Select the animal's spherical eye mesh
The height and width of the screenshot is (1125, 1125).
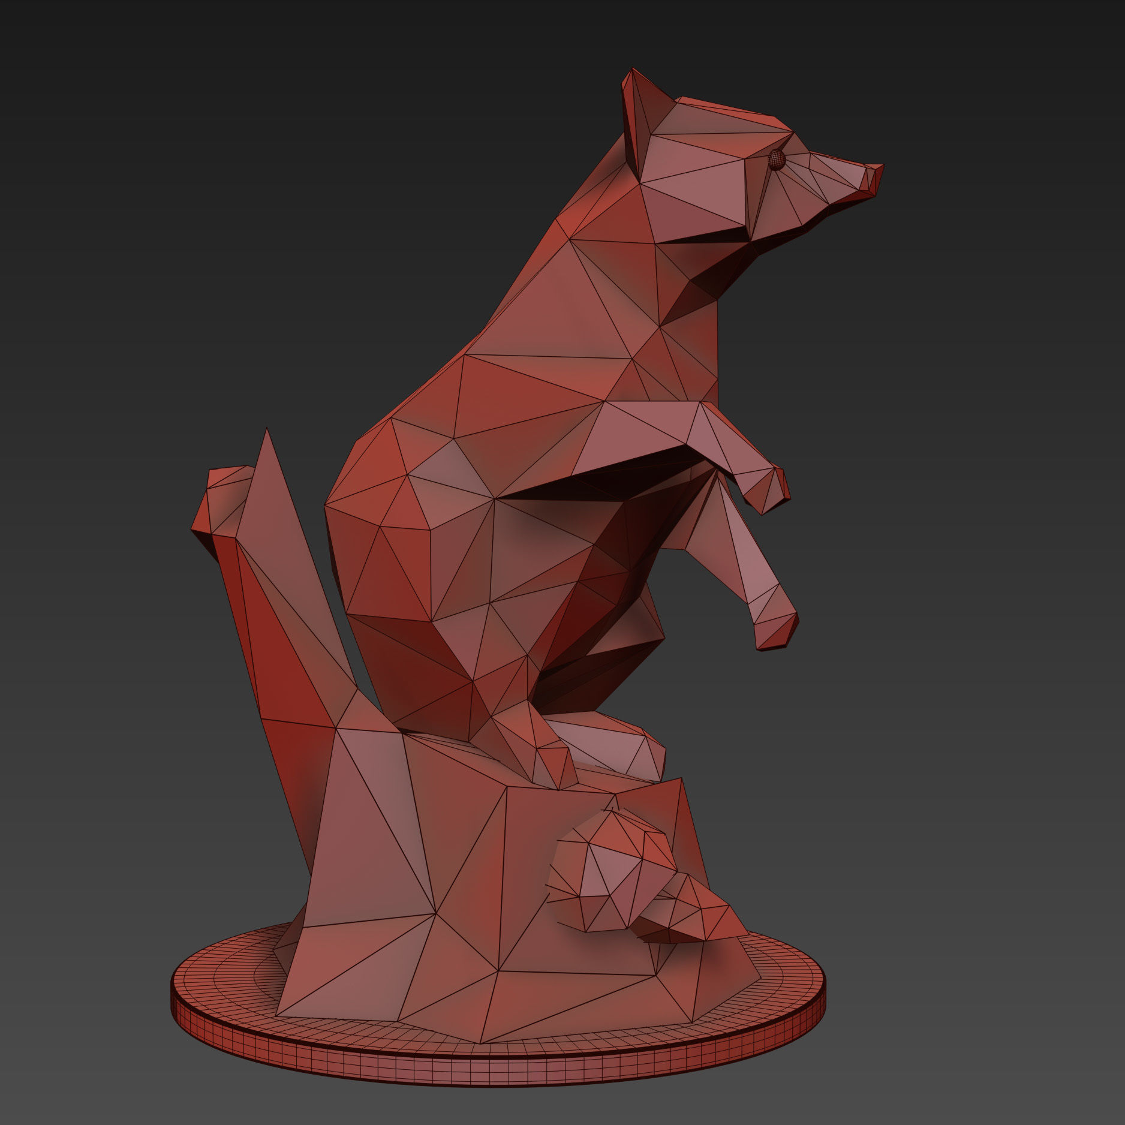coord(777,160)
